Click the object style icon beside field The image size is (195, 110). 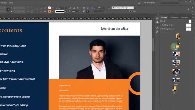(108, 8)
